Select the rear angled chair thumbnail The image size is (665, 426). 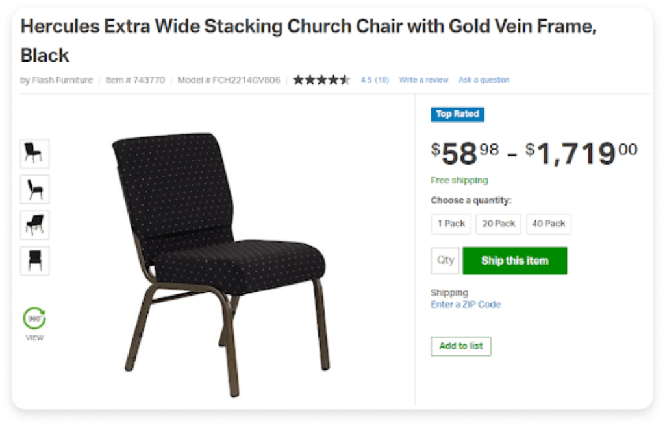34,225
